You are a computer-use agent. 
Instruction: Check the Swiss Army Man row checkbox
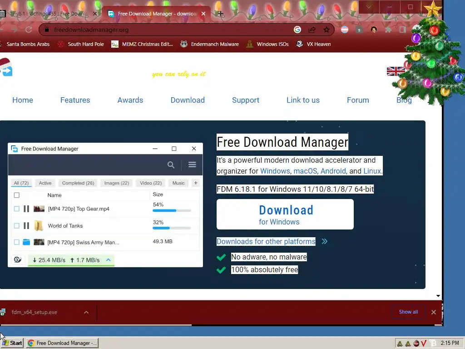click(x=17, y=242)
